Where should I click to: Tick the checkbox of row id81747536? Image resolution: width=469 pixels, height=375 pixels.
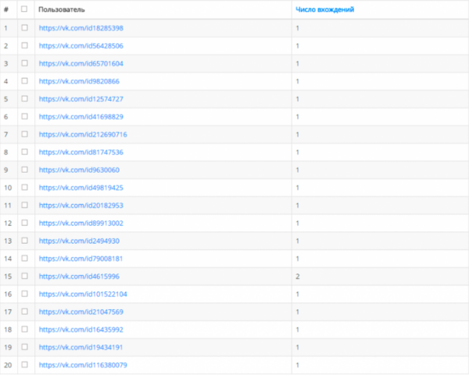pyautogui.click(x=24, y=152)
